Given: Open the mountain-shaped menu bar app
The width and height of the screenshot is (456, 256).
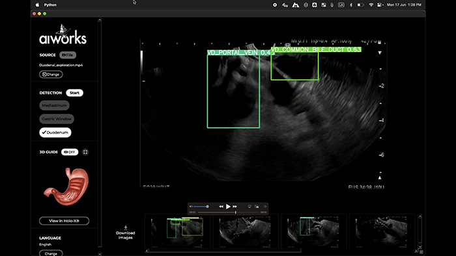Looking at the screenshot, I should 296,5.
